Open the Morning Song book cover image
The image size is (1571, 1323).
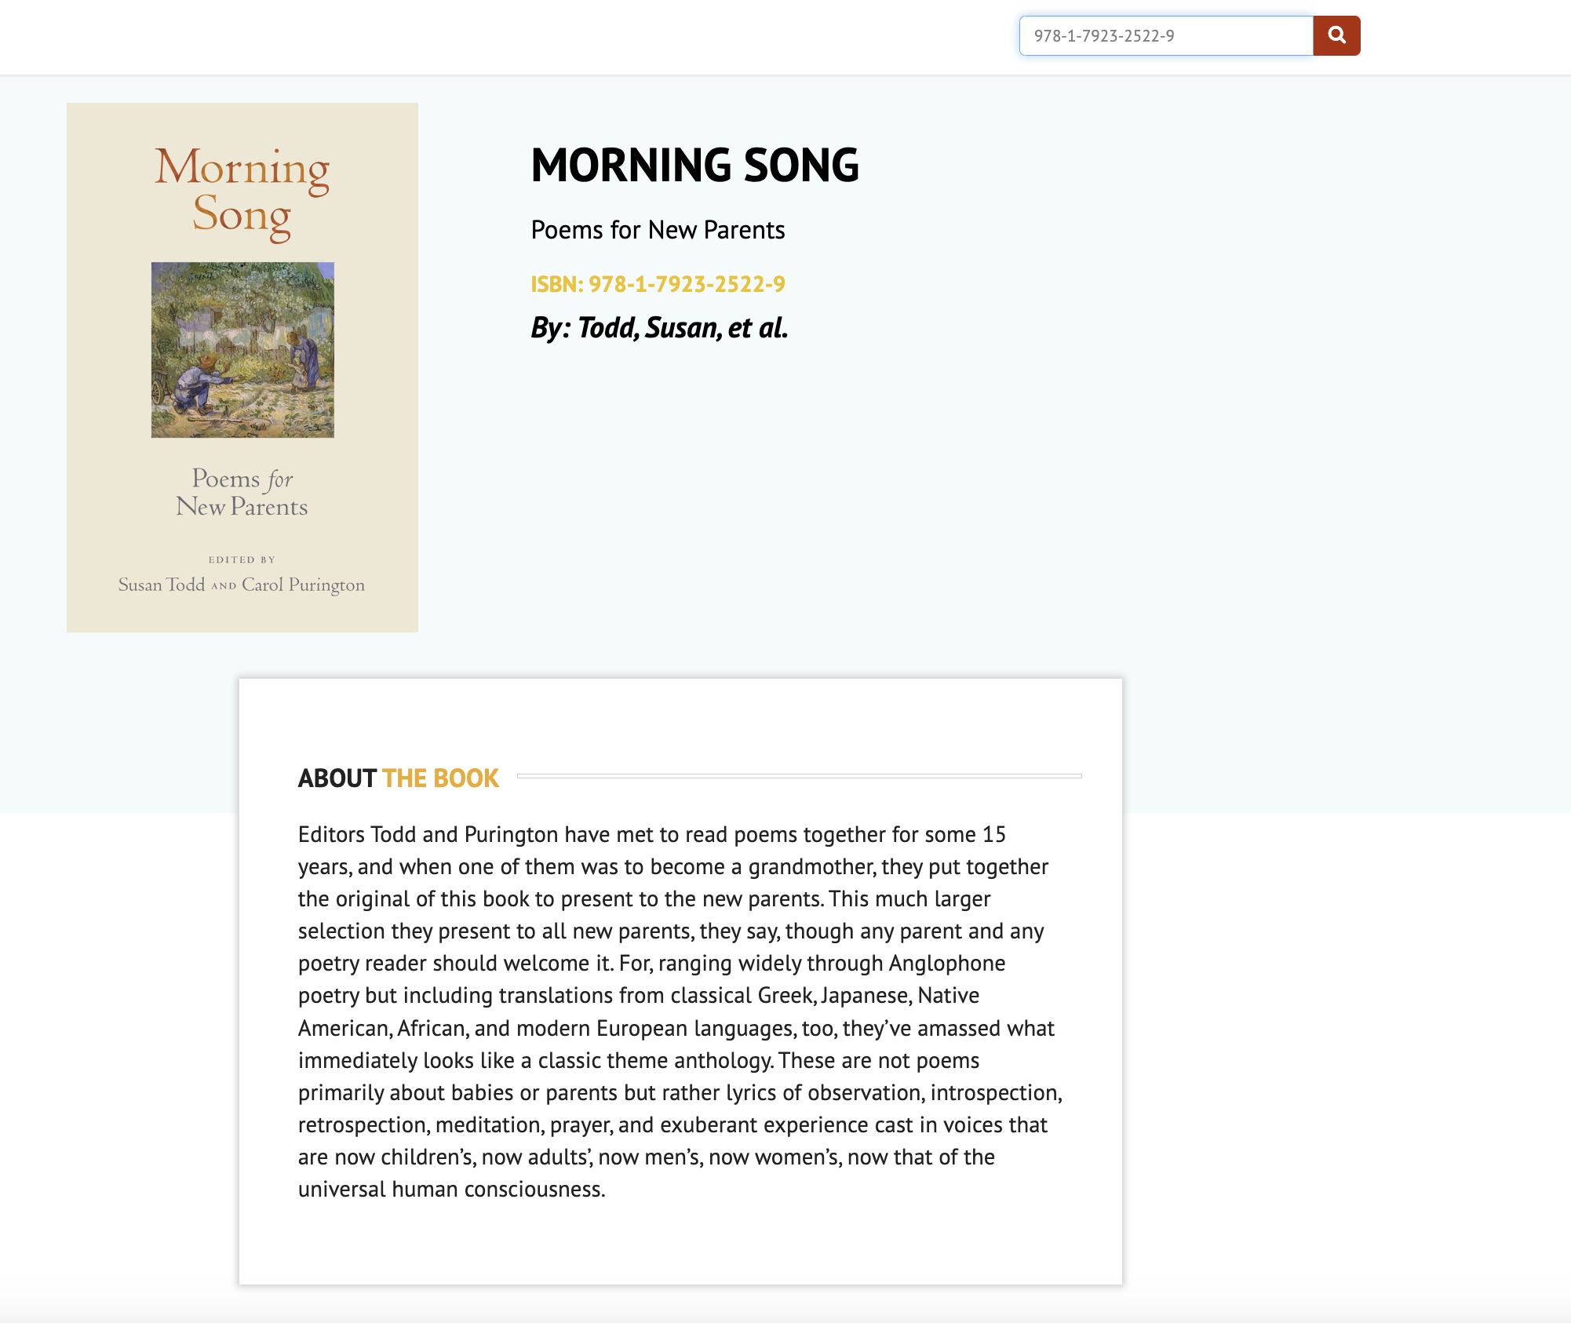[242, 367]
